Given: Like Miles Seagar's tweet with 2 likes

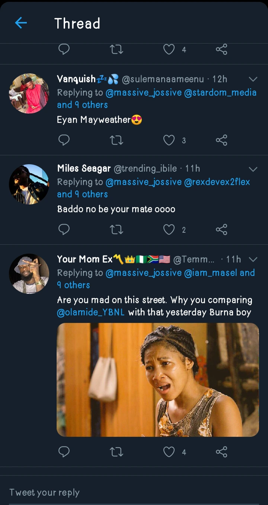Looking at the screenshot, I should point(169,229).
